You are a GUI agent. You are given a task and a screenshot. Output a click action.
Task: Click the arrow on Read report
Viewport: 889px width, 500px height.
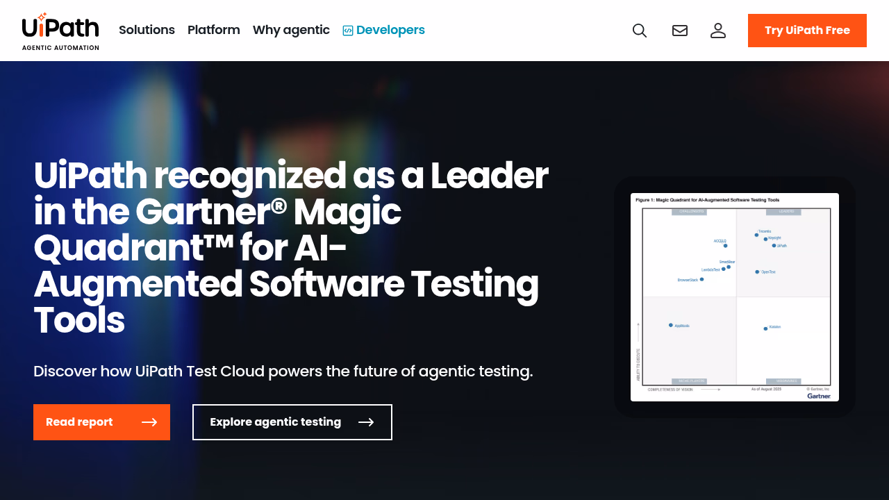149,422
